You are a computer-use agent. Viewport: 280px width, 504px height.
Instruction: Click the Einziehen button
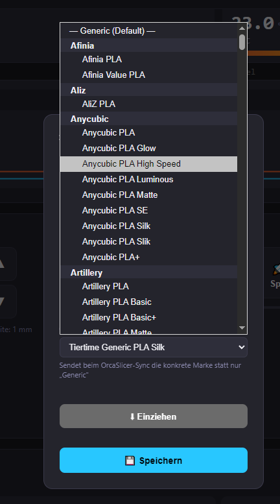154,416
